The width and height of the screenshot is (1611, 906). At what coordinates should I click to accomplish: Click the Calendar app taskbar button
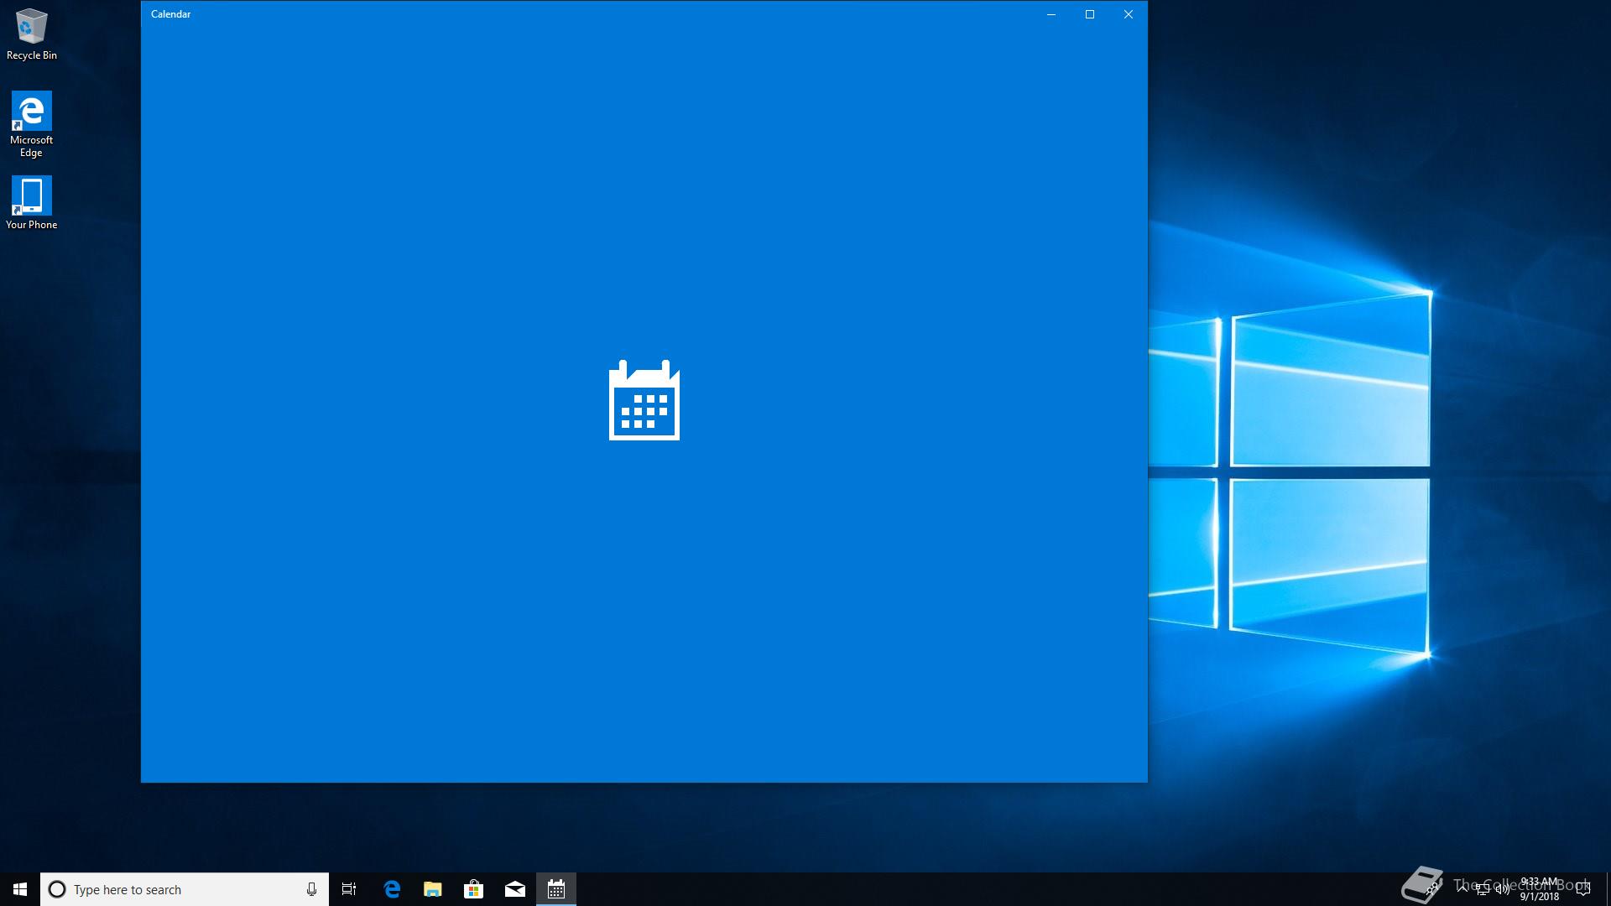(x=556, y=889)
